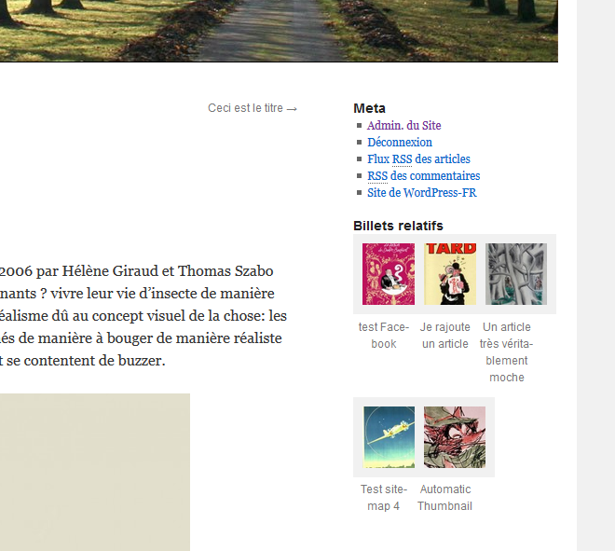The height and width of the screenshot is (551, 615).
Task: Open RSS des commentaires link
Action: click(x=424, y=176)
